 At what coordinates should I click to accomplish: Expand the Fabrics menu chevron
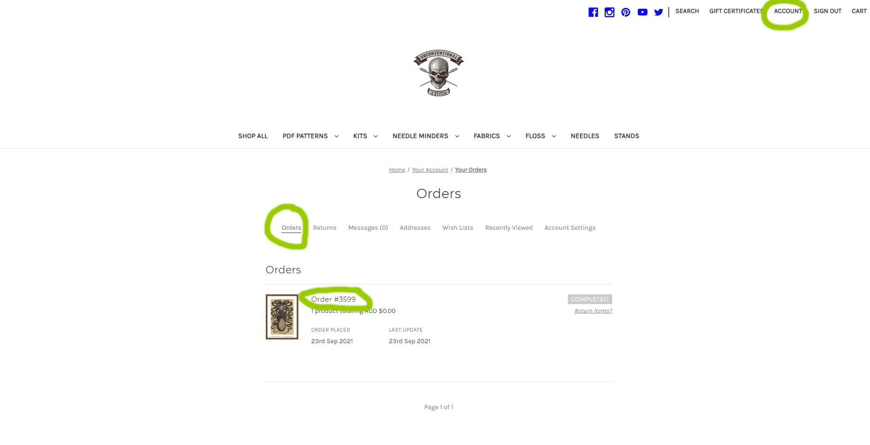(508, 136)
